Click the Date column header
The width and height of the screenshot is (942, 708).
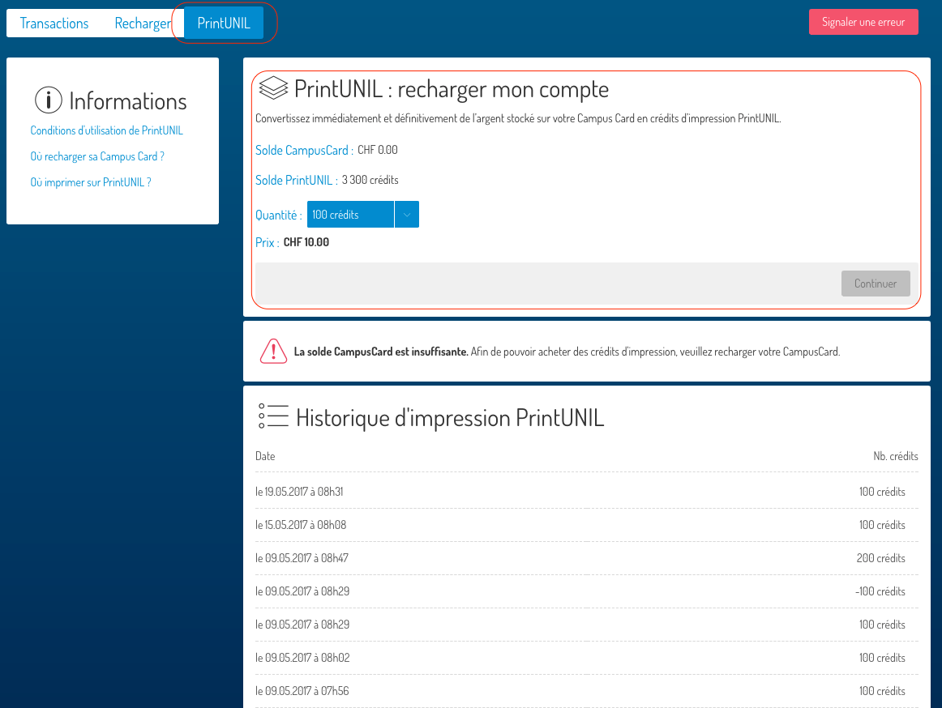tap(265, 456)
